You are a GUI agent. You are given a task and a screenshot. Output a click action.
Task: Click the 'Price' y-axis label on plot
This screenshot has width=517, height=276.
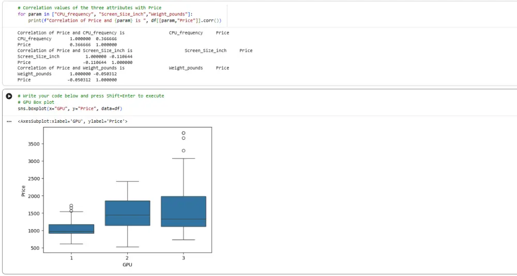coord(23,190)
